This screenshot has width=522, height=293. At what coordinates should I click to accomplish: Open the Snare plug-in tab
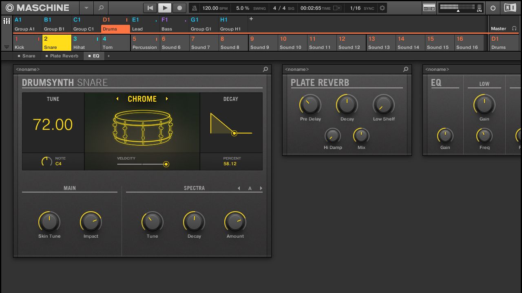(27, 56)
